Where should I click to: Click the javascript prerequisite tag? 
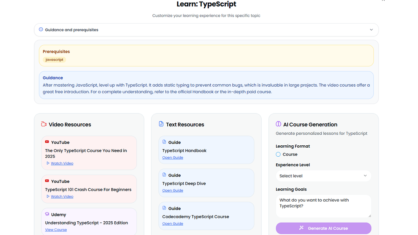click(x=54, y=60)
